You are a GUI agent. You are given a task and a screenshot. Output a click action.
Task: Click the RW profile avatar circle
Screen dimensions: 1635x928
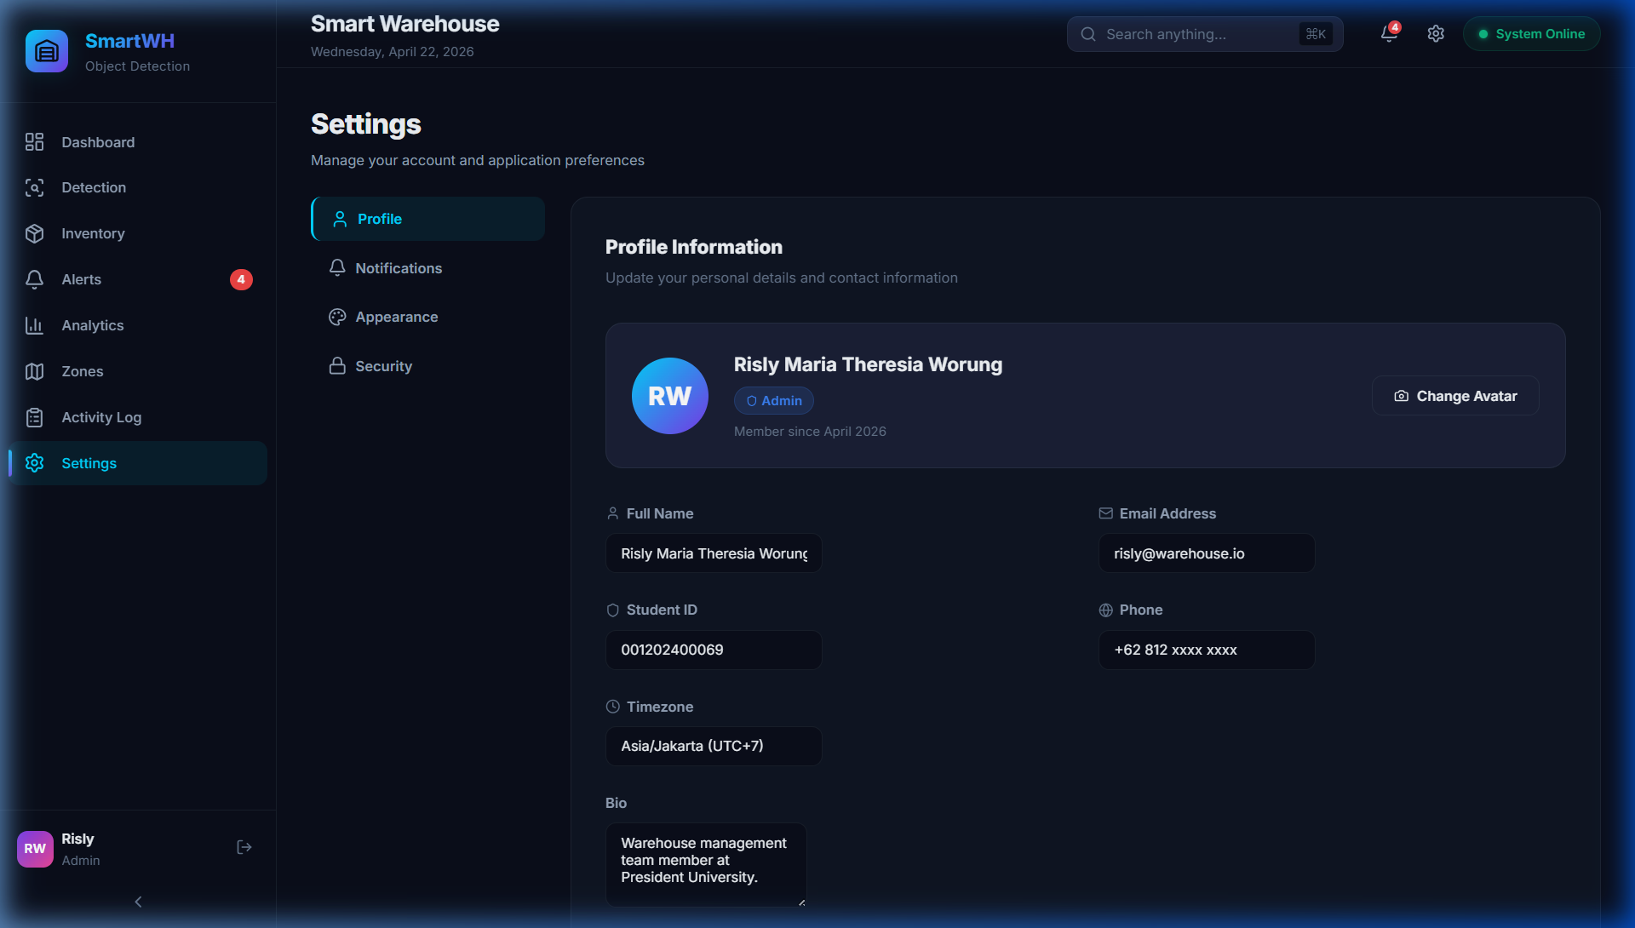(x=669, y=396)
